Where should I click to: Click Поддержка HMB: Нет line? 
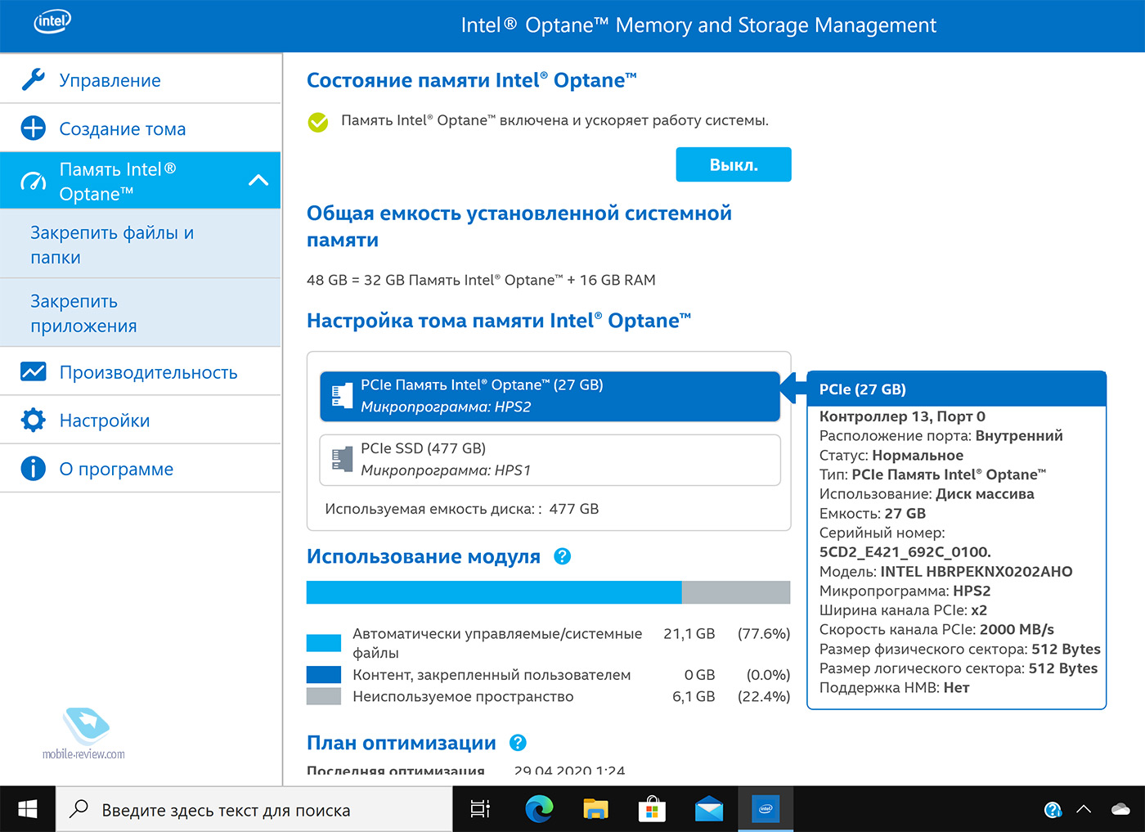click(895, 687)
